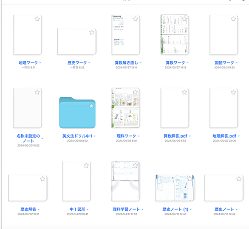Screen dimensions: 249x229
Task: Open options chevron beside 中1 図形
Action: 88,209
